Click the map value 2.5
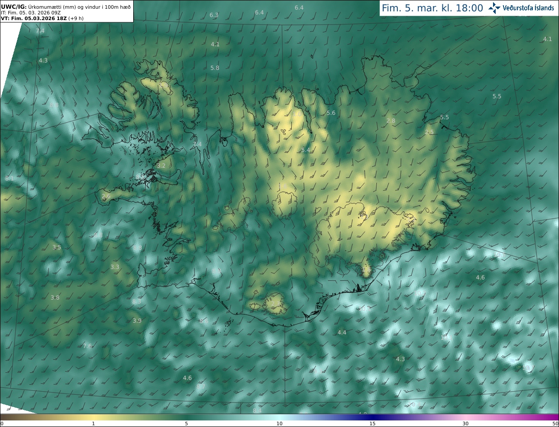This screenshot has height=427, width=559. tap(429, 132)
